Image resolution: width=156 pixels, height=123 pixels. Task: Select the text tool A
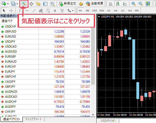click(x=55, y=11)
